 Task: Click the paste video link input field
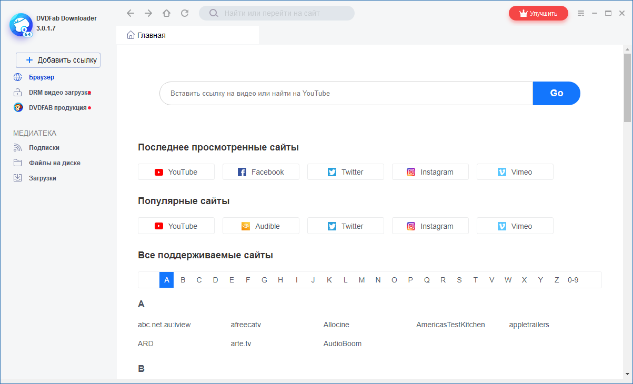[346, 93]
